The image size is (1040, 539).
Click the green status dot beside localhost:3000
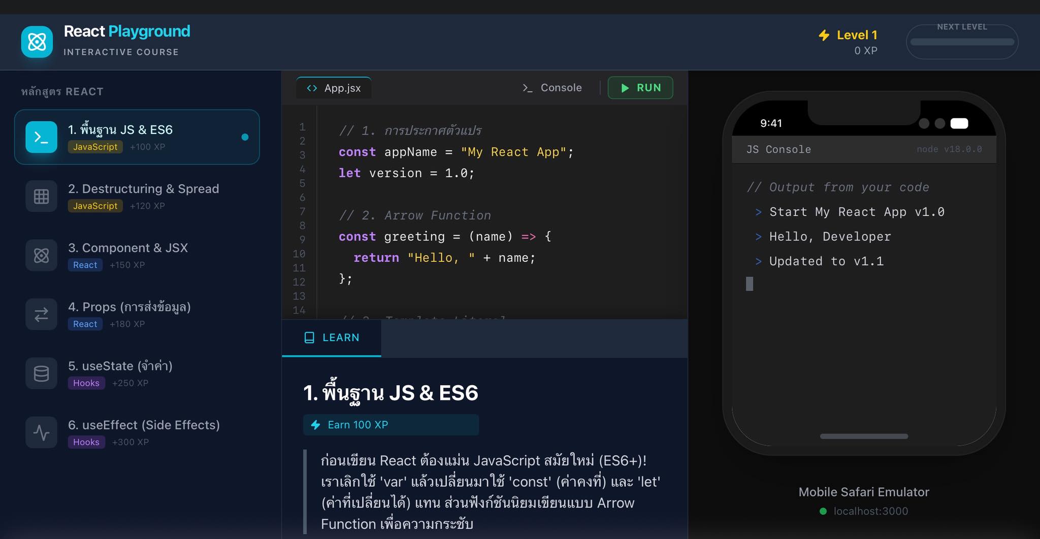point(823,511)
